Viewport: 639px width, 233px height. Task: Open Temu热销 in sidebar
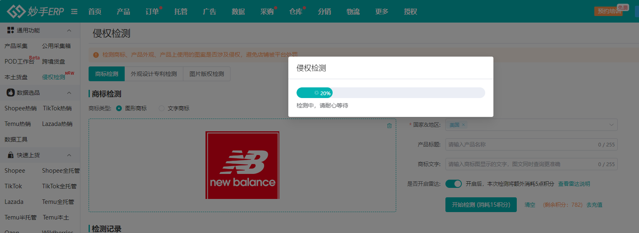[x=18, y=124]
